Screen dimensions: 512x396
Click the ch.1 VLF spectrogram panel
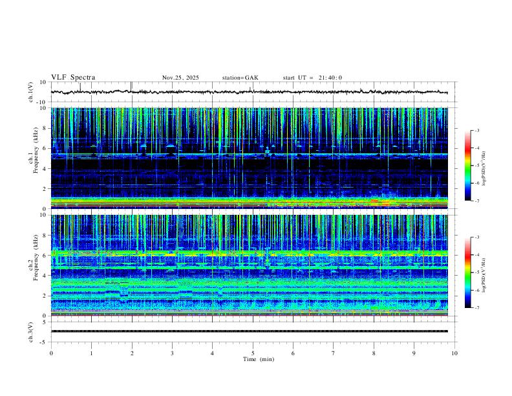250,158
